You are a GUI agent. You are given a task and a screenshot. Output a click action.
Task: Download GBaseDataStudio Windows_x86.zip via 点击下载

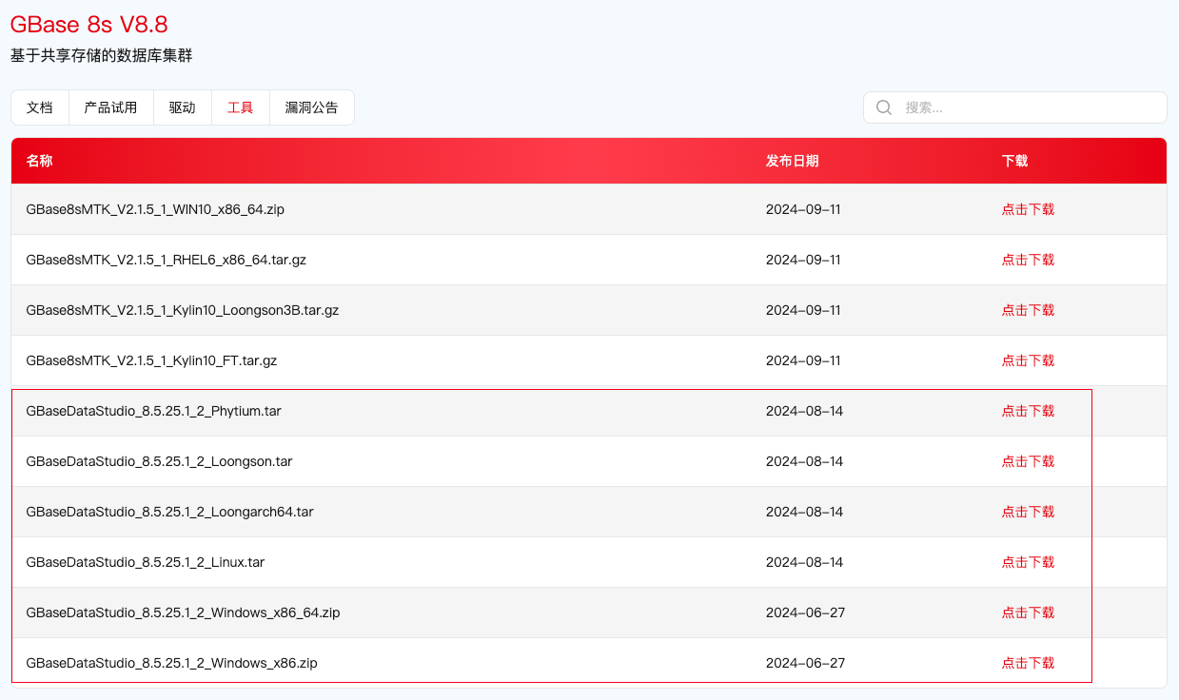coord(1028,663)
